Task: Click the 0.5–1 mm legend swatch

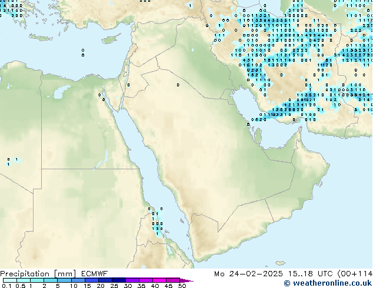Action: (24, 280)
